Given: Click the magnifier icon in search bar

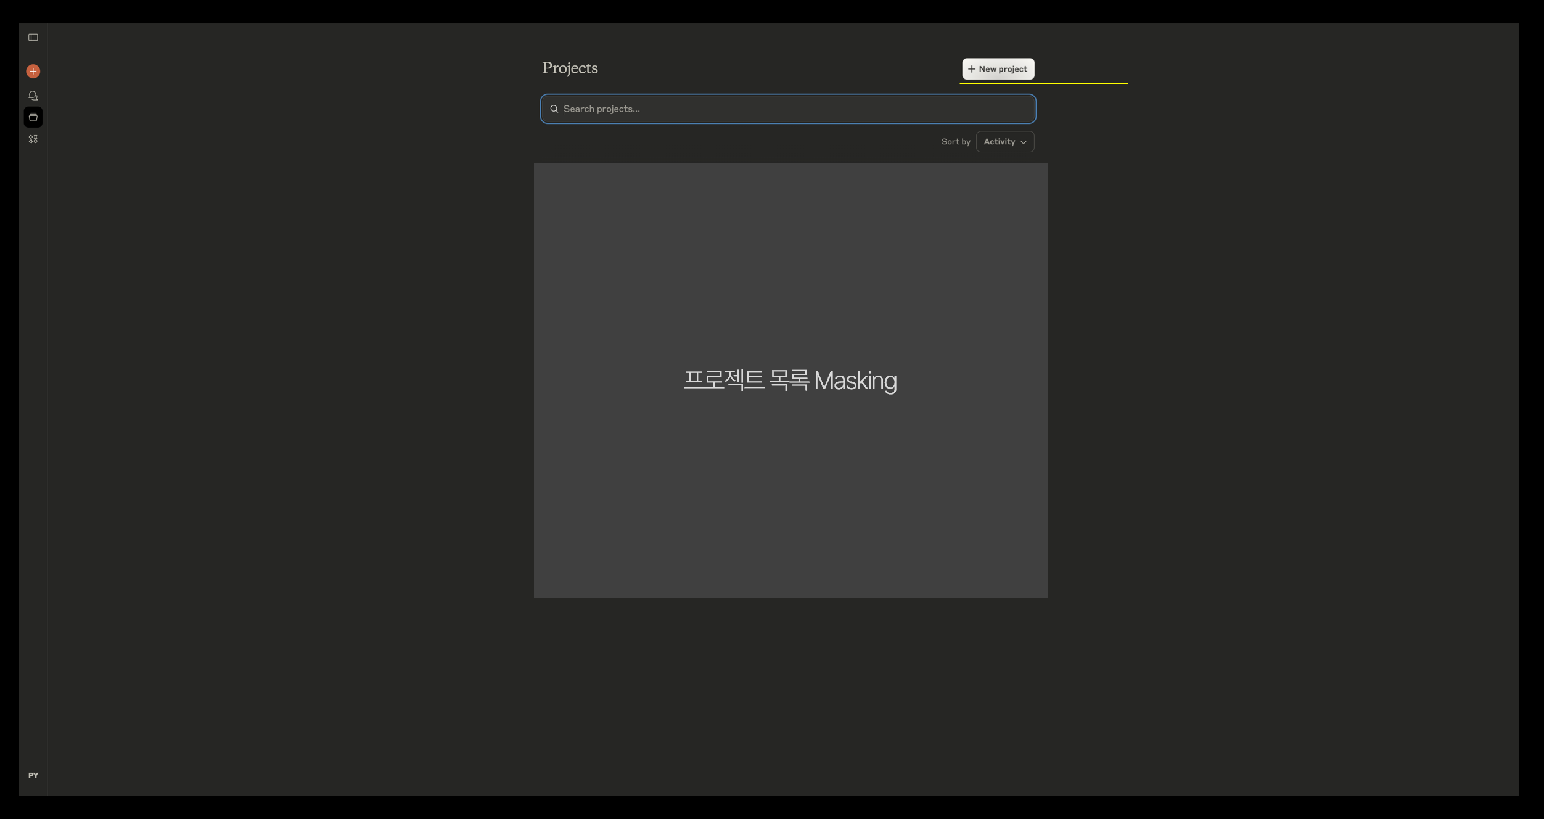Looking at the screenshot, I should [554, 109].
